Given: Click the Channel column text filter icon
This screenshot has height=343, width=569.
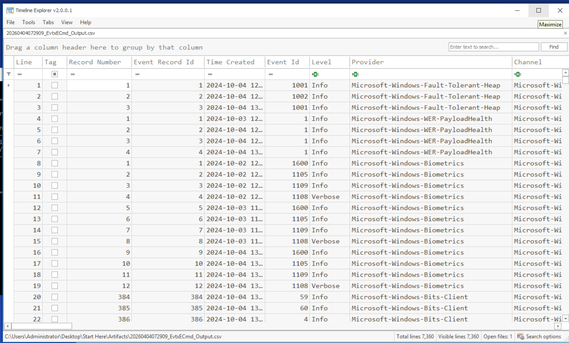Looking at the screenshot, I should click(518, 74).
